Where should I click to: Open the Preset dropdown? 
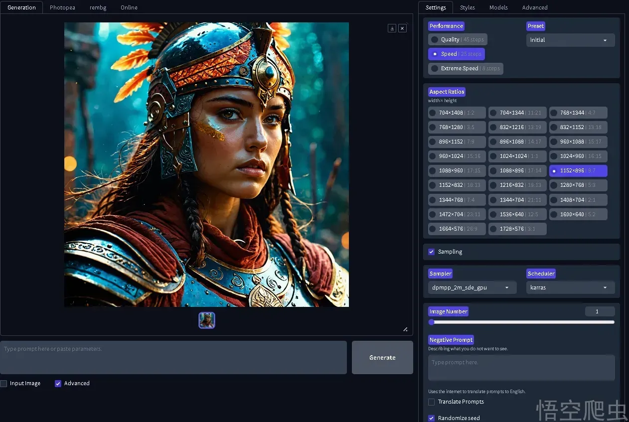click(570, 40)
